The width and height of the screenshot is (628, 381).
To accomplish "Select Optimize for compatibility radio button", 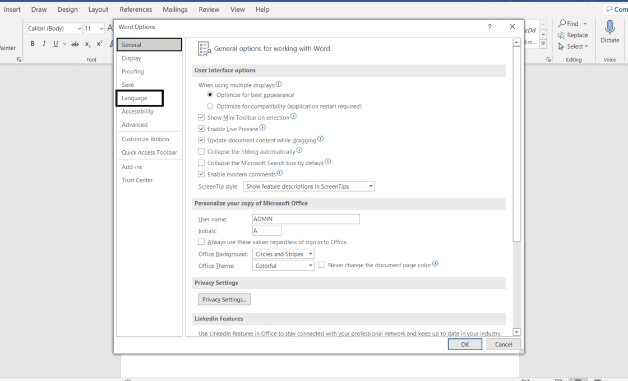I will pyautogui.click(x=210, y=106).
